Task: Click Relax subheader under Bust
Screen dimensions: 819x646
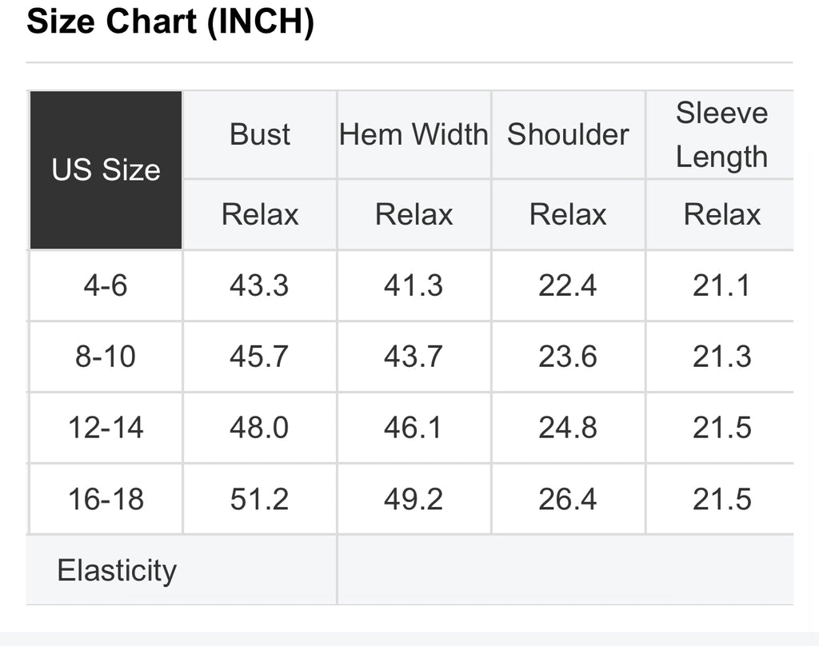Action: click(260, 214)
